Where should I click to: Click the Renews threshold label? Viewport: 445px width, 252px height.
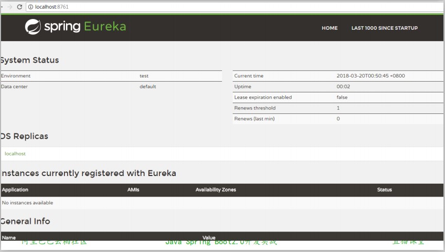click(255, 108)
